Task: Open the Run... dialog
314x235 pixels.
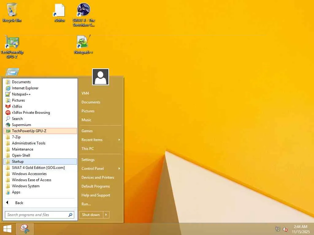Action: point(101,204)
